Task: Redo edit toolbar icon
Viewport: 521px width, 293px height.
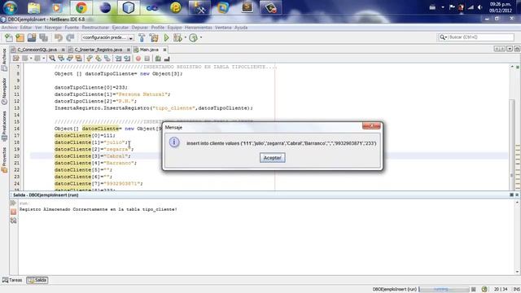Action: coord(70,38)
